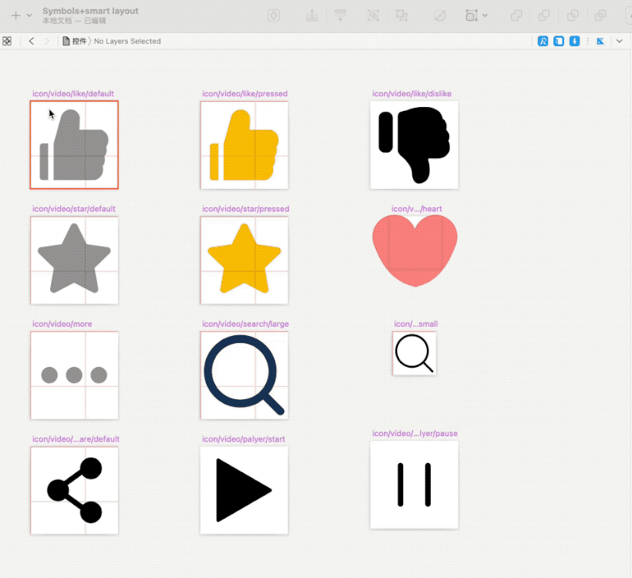Click the icon/video/search/large artboard title
The width and height of the screenshot is (632, 578).
point(245,324)
